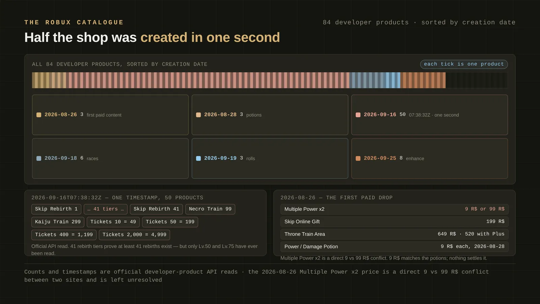Click the Necro Train 99 chip
This screenshot has width=540, height=304.
tap(210, 209)
